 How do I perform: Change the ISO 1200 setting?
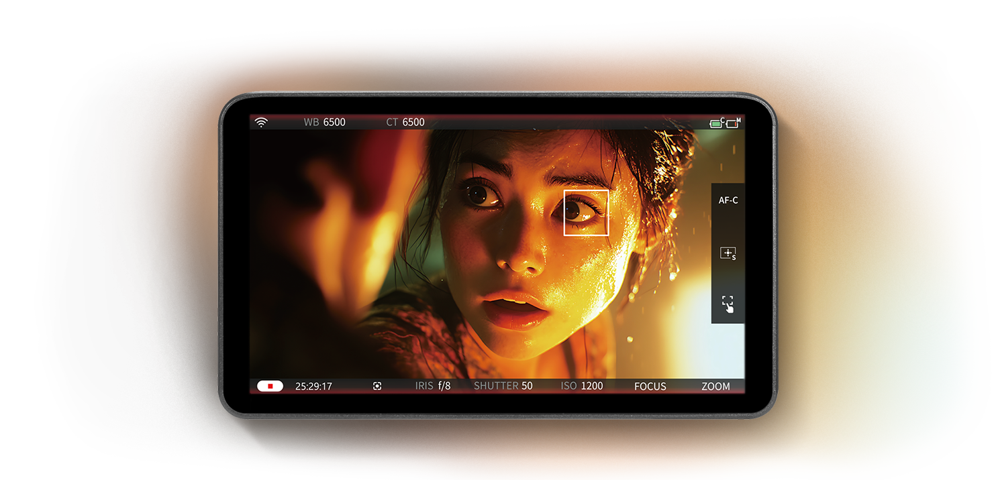(x=582, y=386)
